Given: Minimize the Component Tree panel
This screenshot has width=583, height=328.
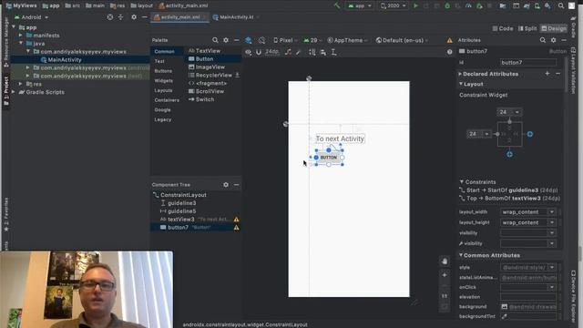Looking at the screenshot, I should point(237,184).
